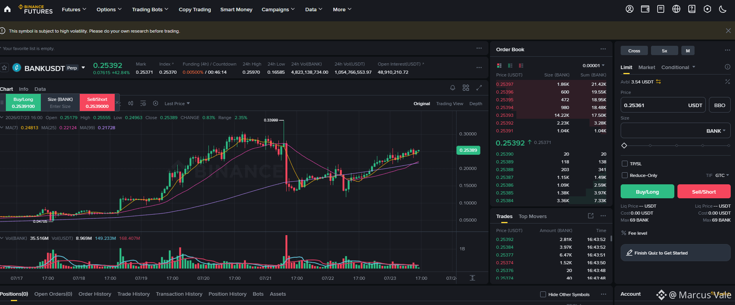This screenshot has height=305, width=735.
Task: Enable the TP/SL checkbox
Action: point(625,164)
